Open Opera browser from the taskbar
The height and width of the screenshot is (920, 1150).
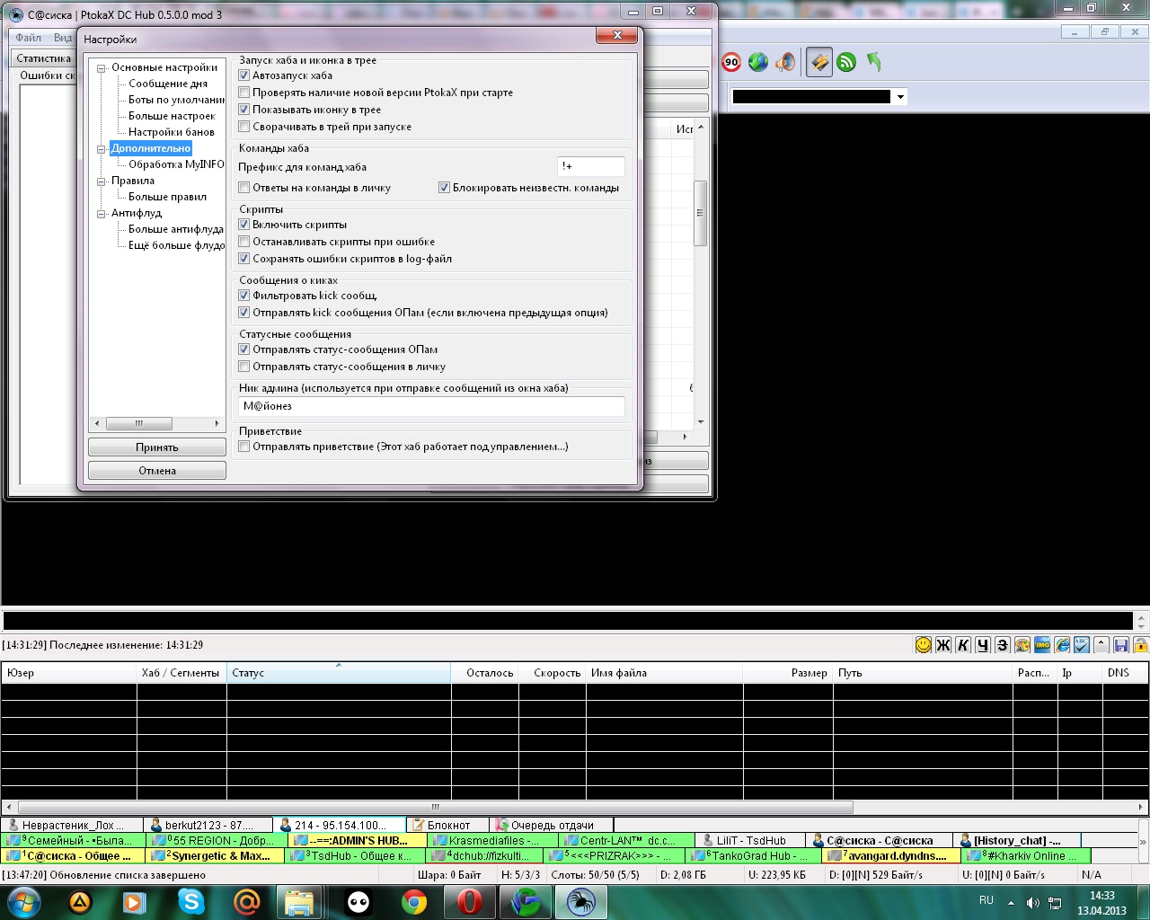click(x=470, y=902)
